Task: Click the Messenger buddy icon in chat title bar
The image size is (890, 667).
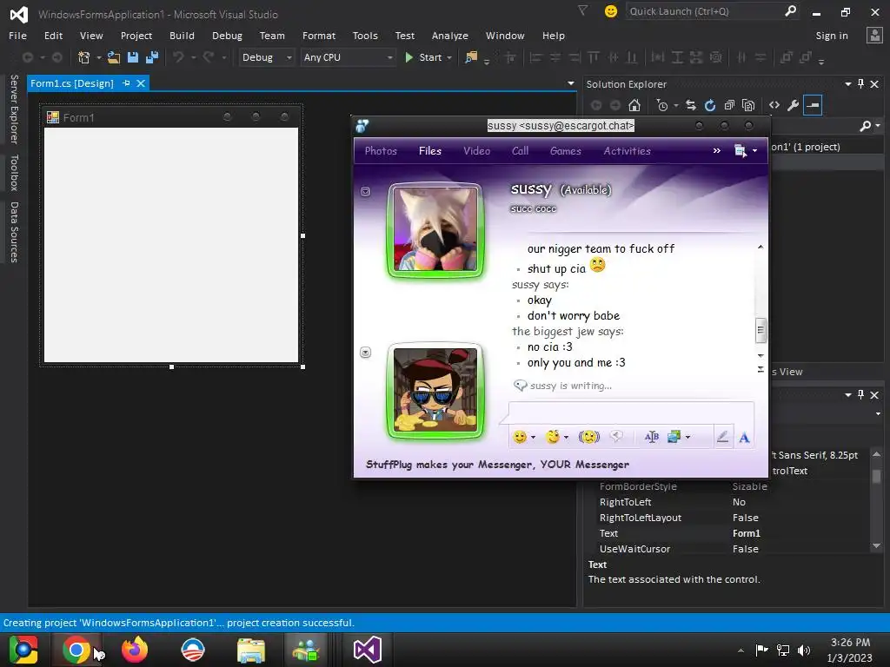Action: [x=362, y=126]
